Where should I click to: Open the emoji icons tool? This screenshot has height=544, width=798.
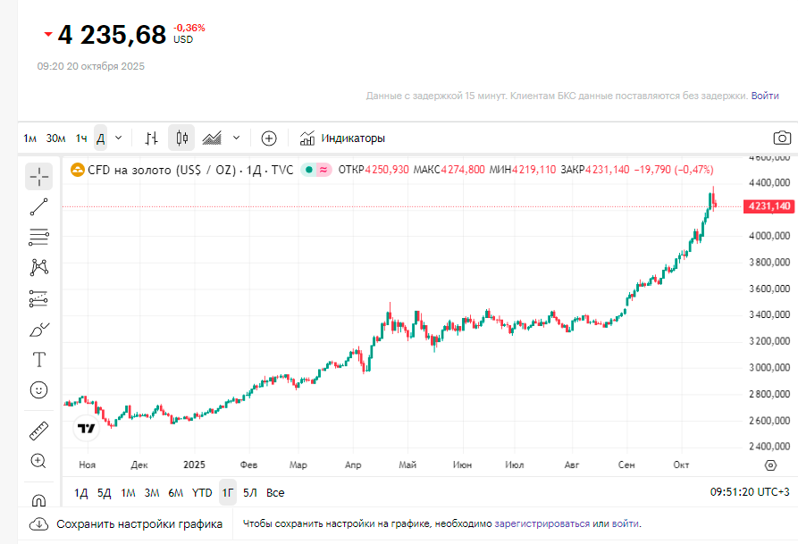coord(38,390)
